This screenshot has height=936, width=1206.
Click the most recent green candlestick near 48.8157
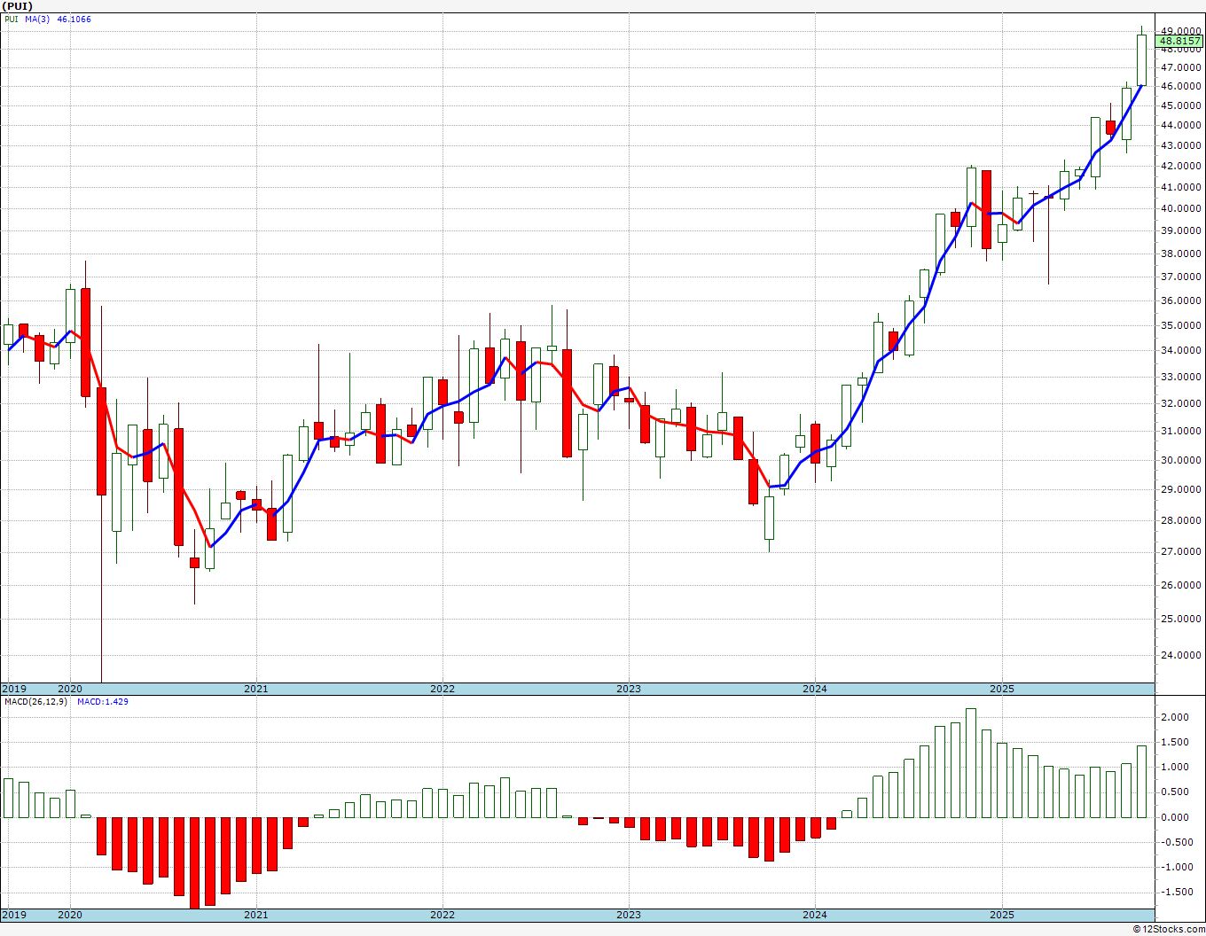click(1141, 59)
